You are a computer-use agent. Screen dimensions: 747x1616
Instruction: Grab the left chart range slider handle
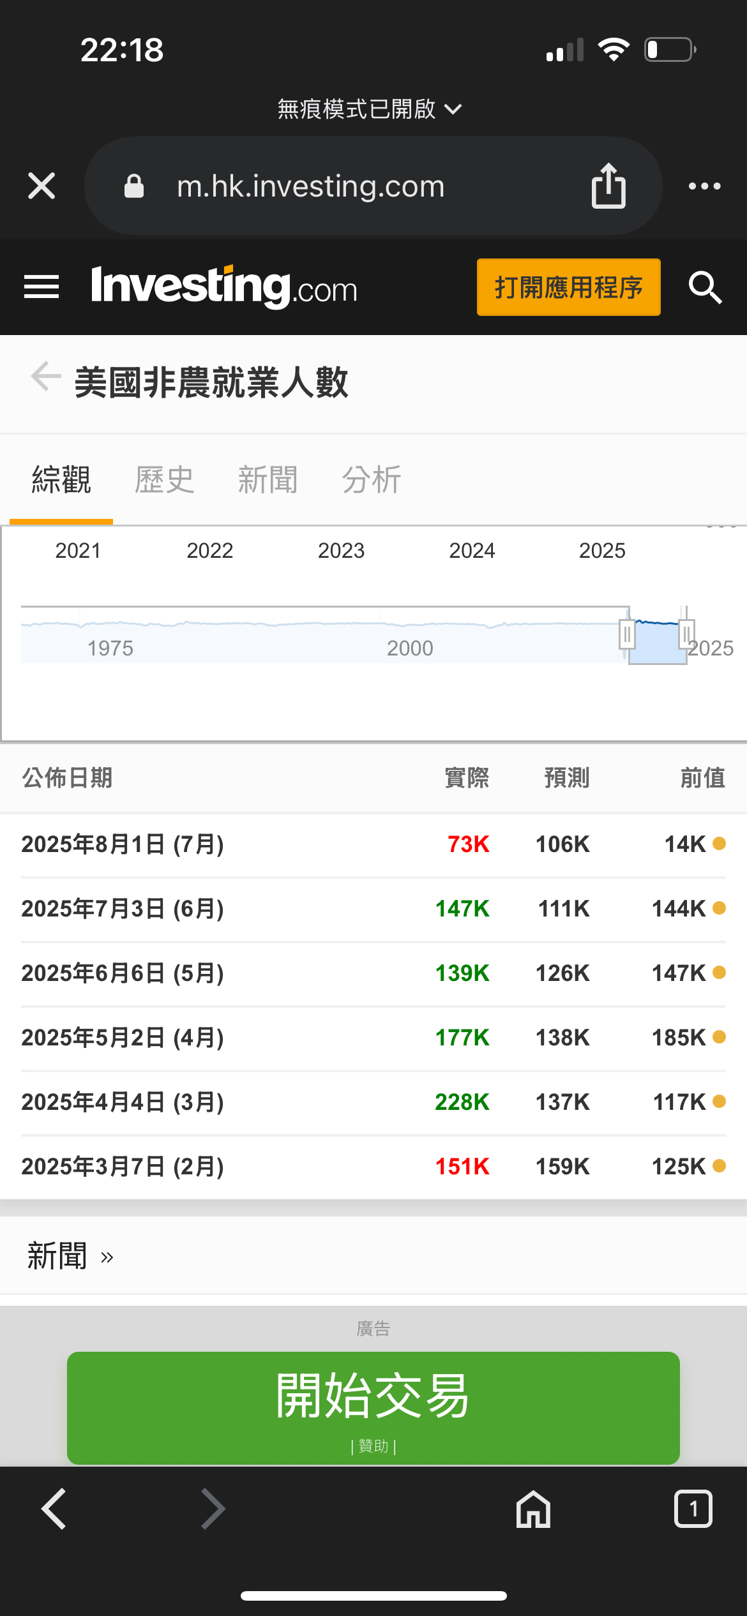tap(627, 634)
